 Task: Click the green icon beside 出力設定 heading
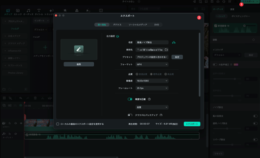point(118,36)
